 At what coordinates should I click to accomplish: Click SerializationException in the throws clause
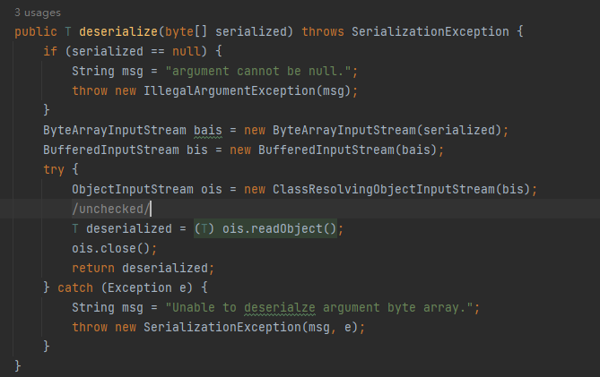click(432, 31)
